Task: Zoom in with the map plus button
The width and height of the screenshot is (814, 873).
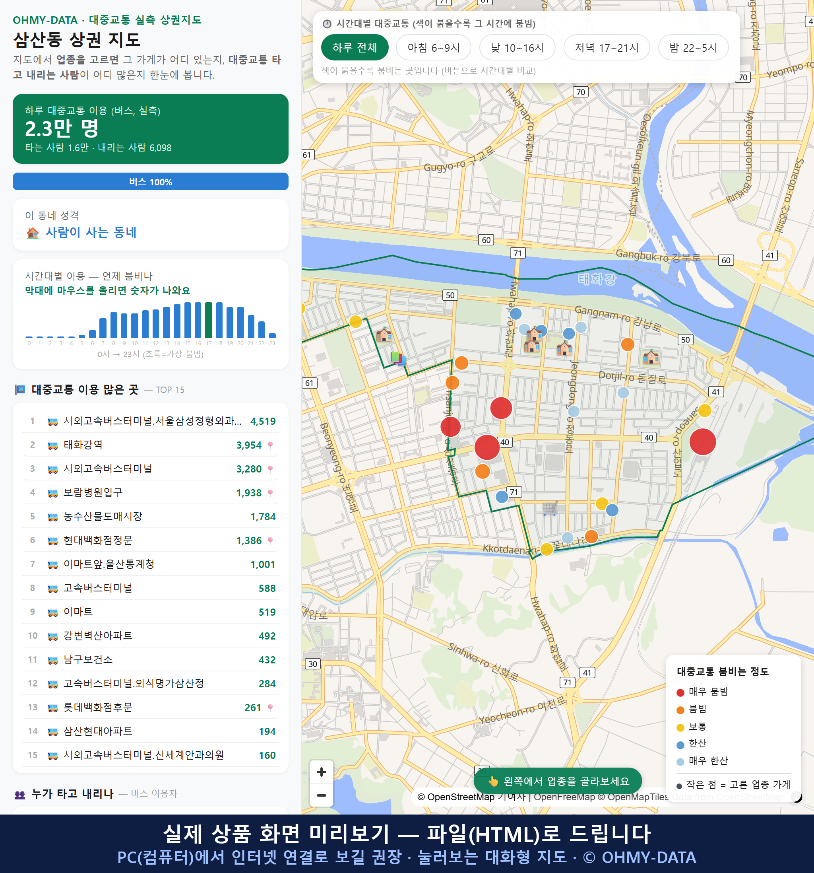Action: 321,772
